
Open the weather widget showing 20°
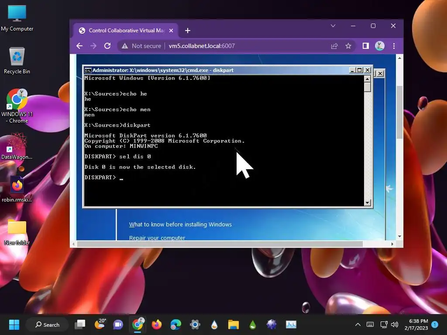point(100,324)
